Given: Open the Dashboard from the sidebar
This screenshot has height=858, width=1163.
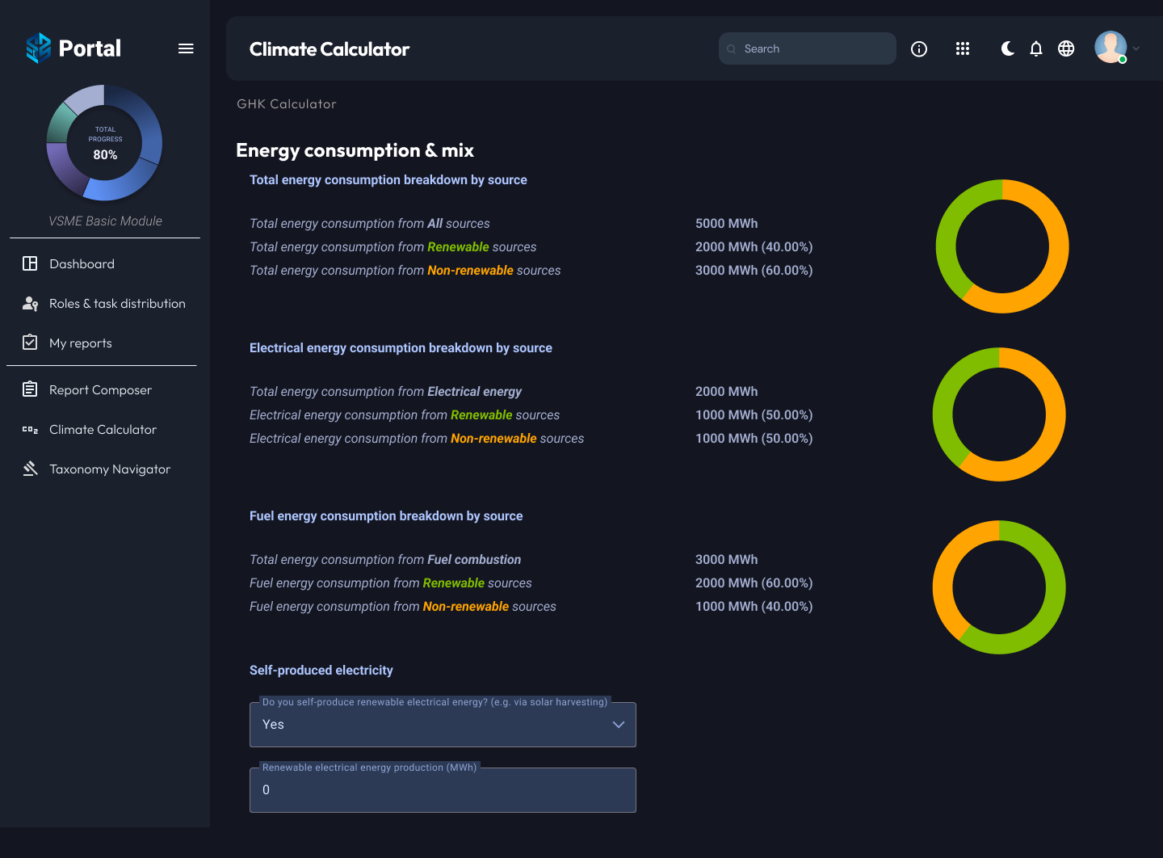Looking at the screenshot, I should point(81,263).
